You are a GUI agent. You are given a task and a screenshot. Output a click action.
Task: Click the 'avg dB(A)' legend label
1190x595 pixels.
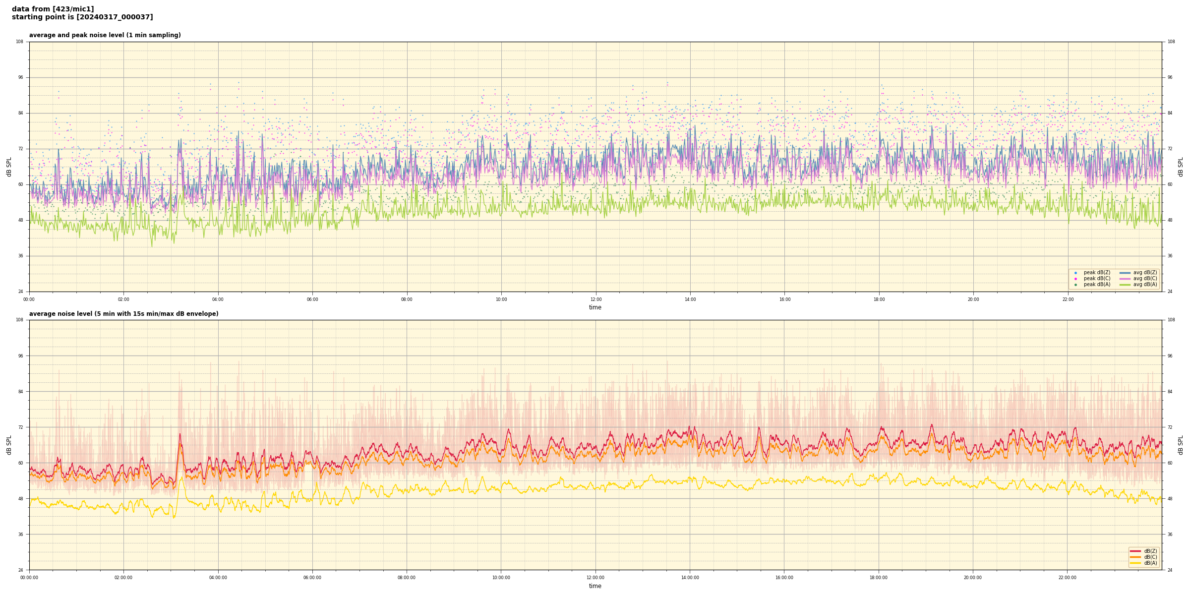1145,285
